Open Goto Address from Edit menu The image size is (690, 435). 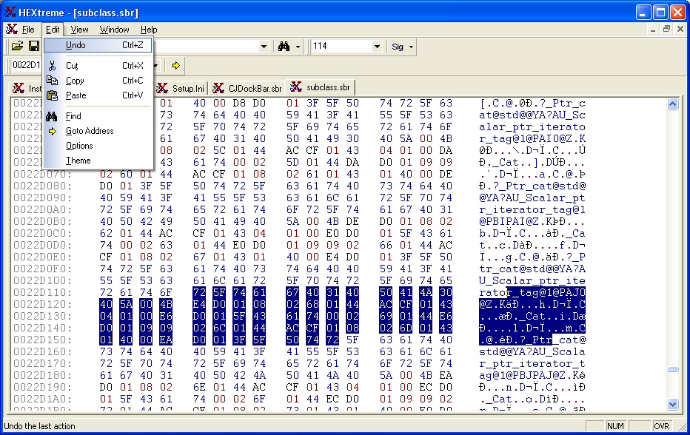(90, 131)
